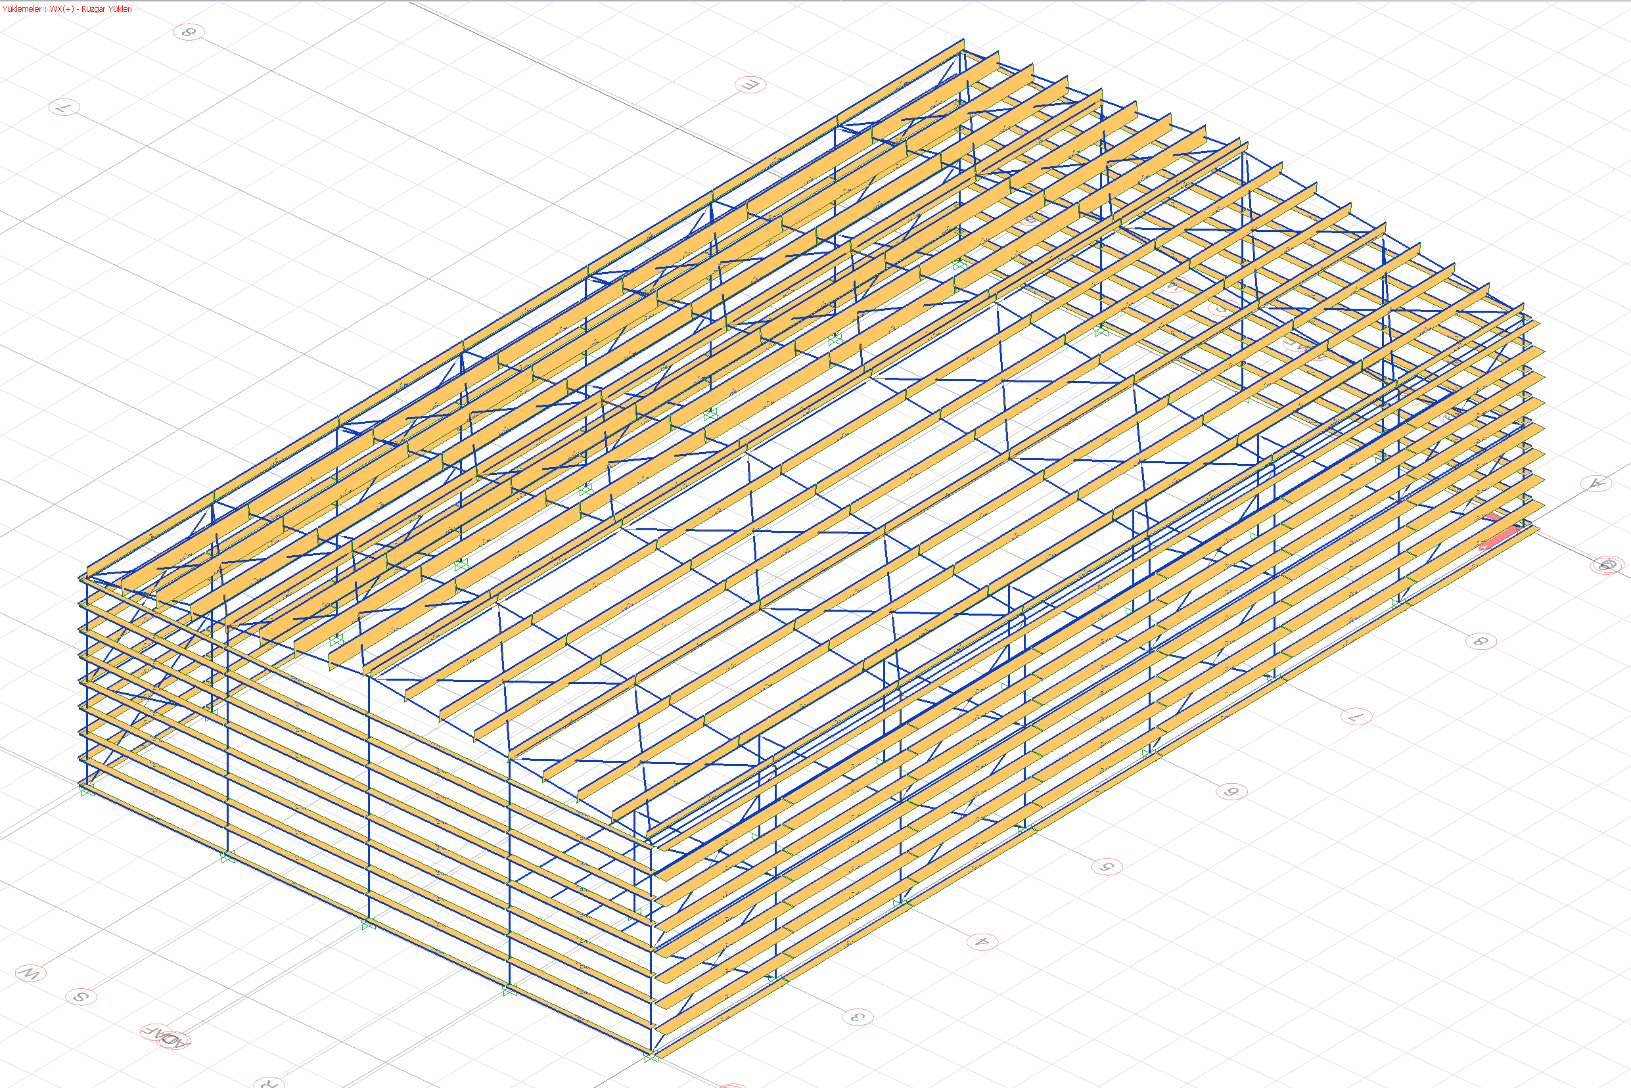The image size is (1631, 1088).
Task: Click grid bubble 8 next to bubble A
Action: [1481, 641]
